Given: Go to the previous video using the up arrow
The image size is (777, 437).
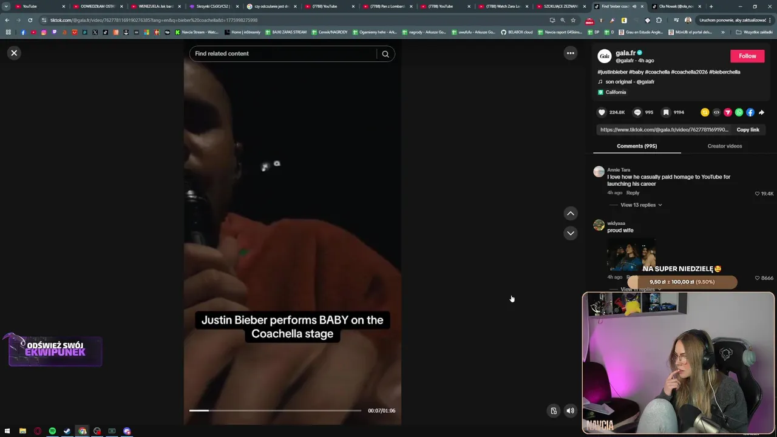Looking at the screenshot, I should [570, 213].
